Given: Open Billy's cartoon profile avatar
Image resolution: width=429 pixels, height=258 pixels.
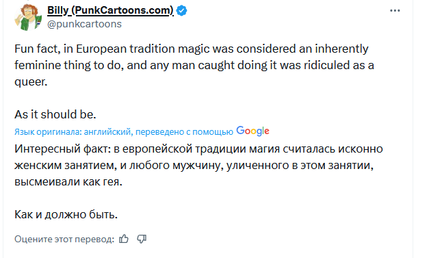Looking at the screenshot, I should pos(28,17).
